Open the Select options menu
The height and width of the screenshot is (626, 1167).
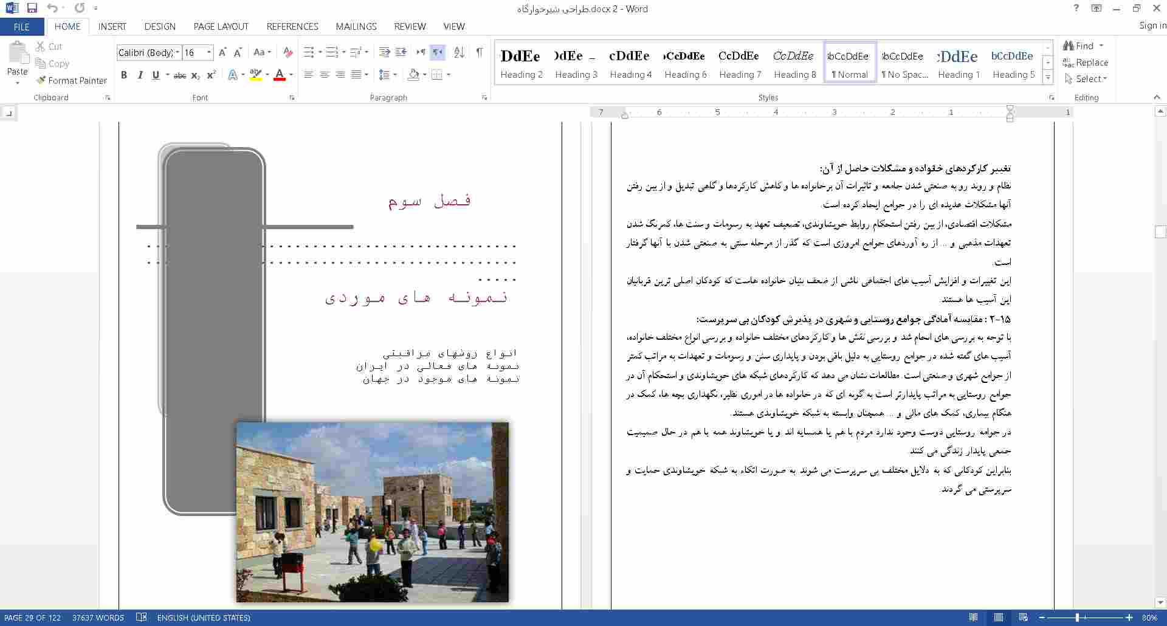[x=1086, y=79]
